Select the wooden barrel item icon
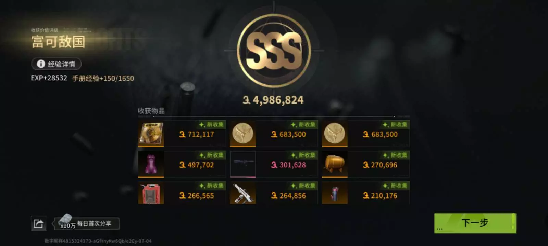The width and height of the screenshot is (548, 246). pos(335,164)
